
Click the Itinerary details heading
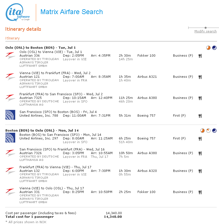coord(23,29)
